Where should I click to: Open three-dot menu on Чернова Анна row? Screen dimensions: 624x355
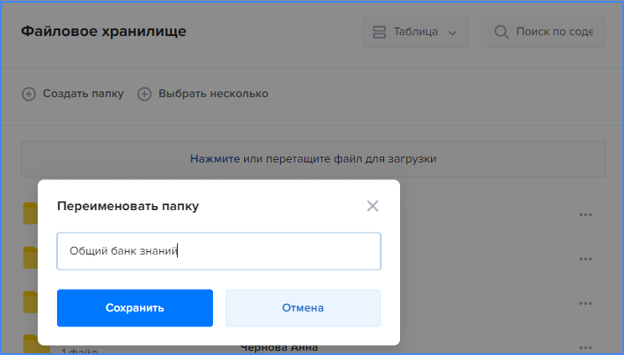(x=585, y=347)
